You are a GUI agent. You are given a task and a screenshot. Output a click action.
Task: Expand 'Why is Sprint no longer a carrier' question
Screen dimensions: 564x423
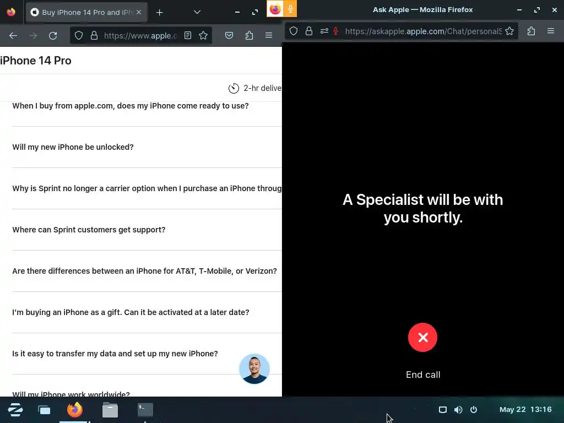click(147, 188)
